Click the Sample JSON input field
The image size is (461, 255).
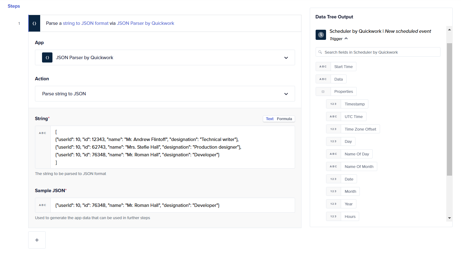pyautogui.click(x=172, y=205)
